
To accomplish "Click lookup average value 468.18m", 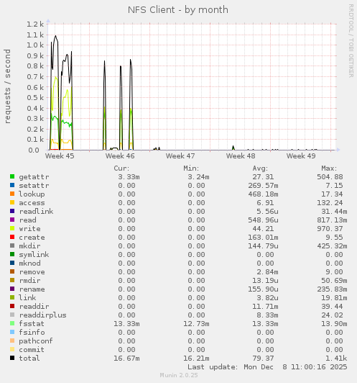I will click(263, 194).
